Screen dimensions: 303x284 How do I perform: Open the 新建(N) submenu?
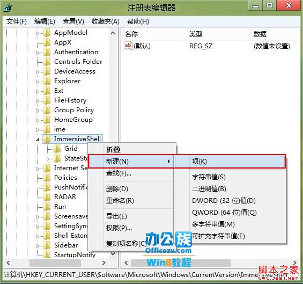pos(131,162)
